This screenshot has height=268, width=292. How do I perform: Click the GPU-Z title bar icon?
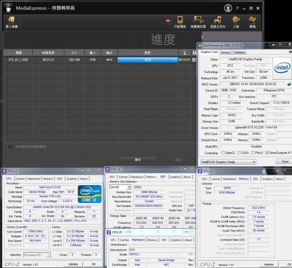point(200,46)
